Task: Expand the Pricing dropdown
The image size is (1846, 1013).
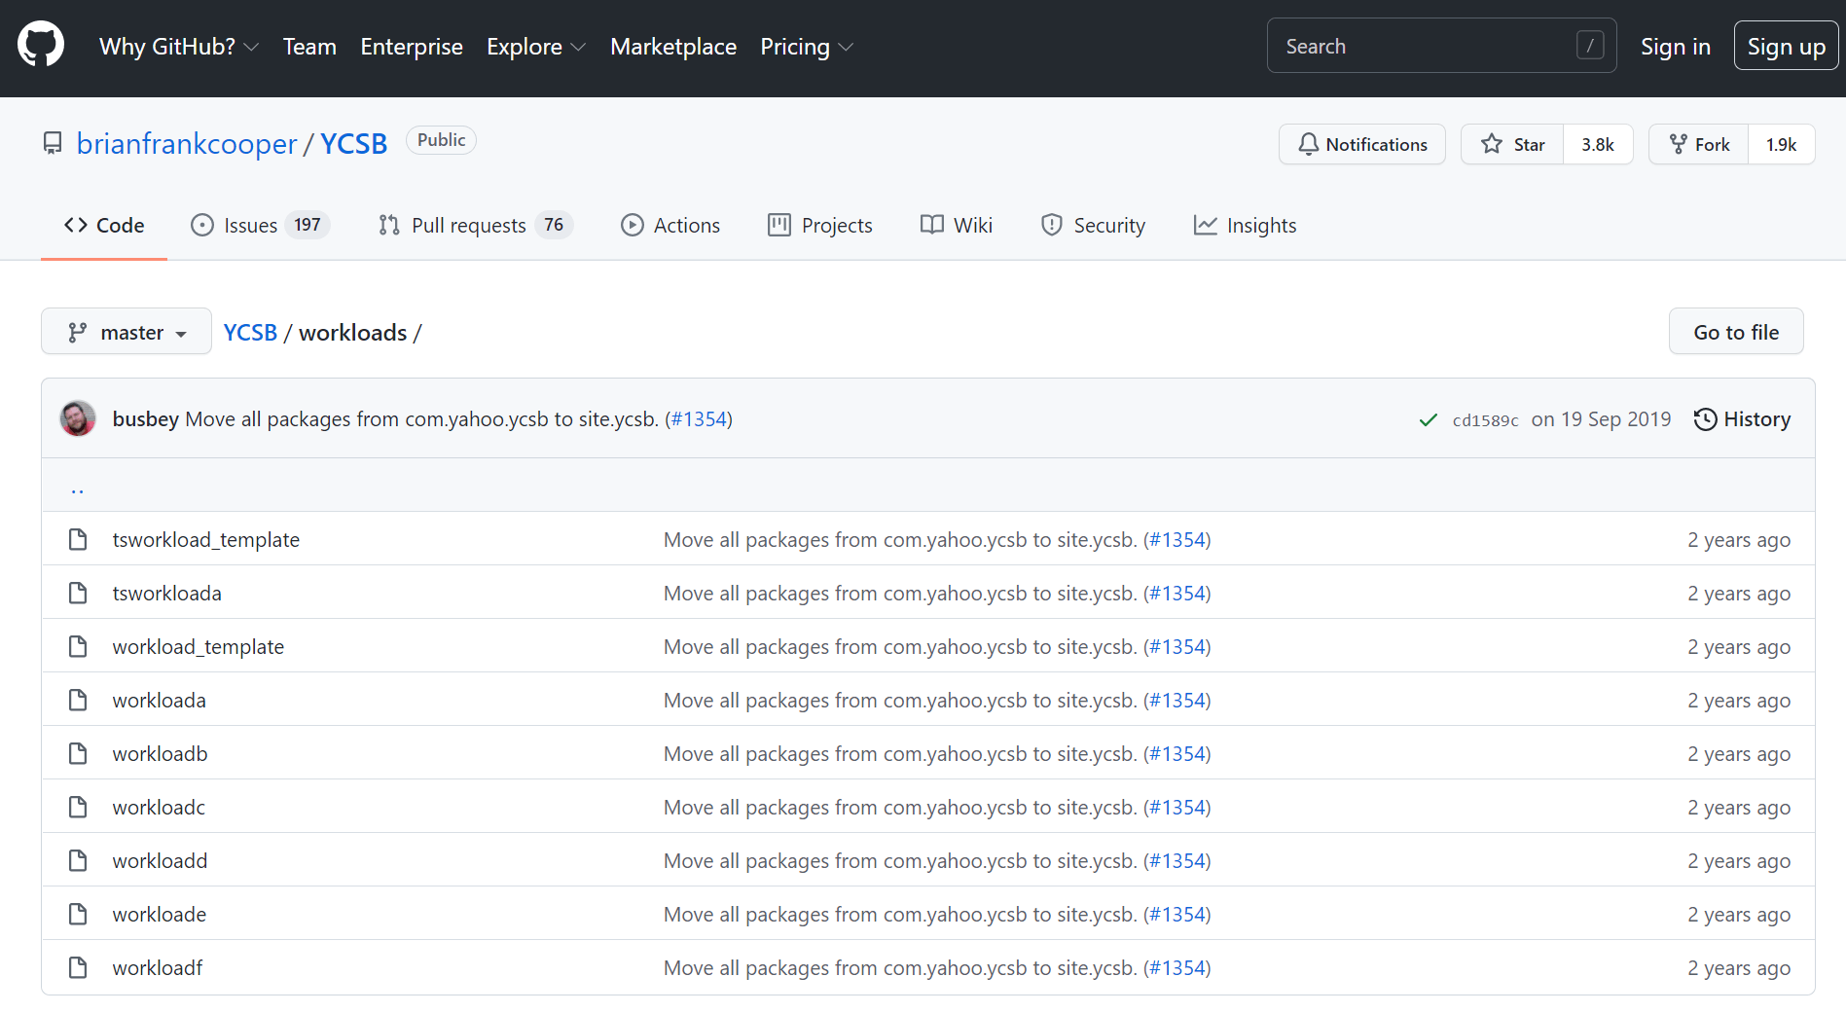Action: [x=805, y=46]
